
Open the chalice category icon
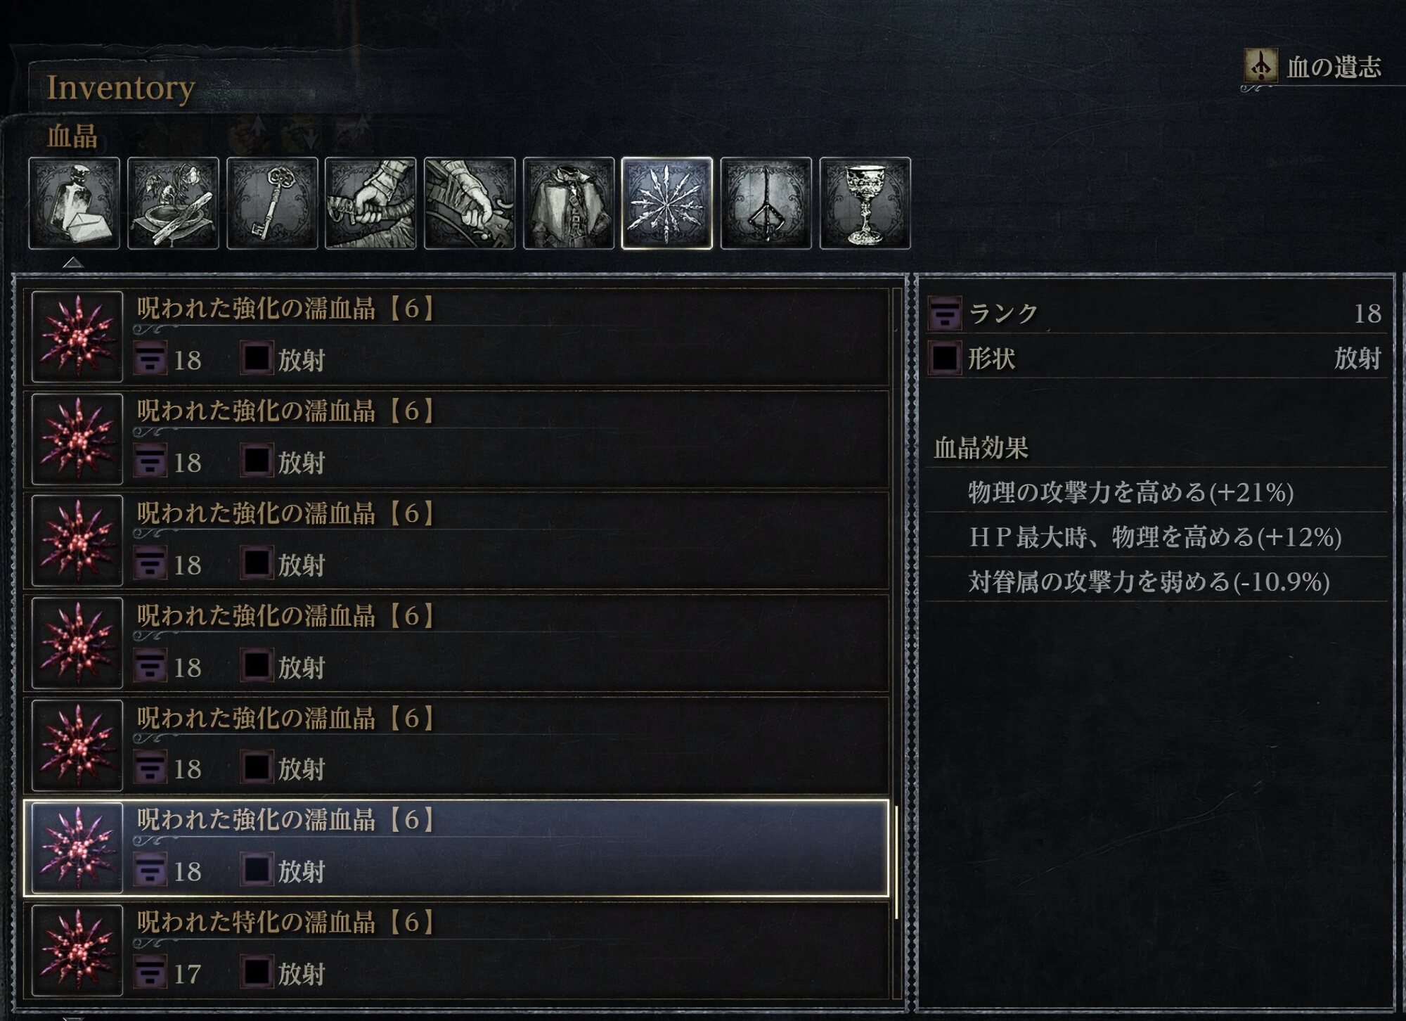[865, 203]
